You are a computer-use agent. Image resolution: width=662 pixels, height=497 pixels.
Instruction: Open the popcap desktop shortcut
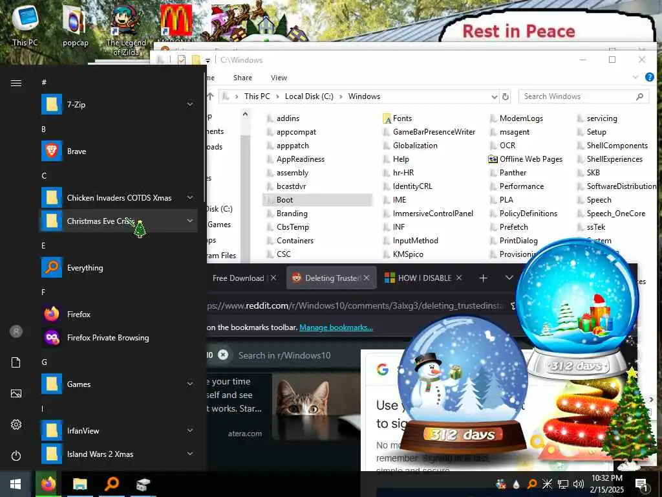(75, 25)
